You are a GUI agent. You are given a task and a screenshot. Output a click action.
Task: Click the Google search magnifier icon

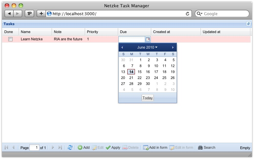[x=199, y=14]
